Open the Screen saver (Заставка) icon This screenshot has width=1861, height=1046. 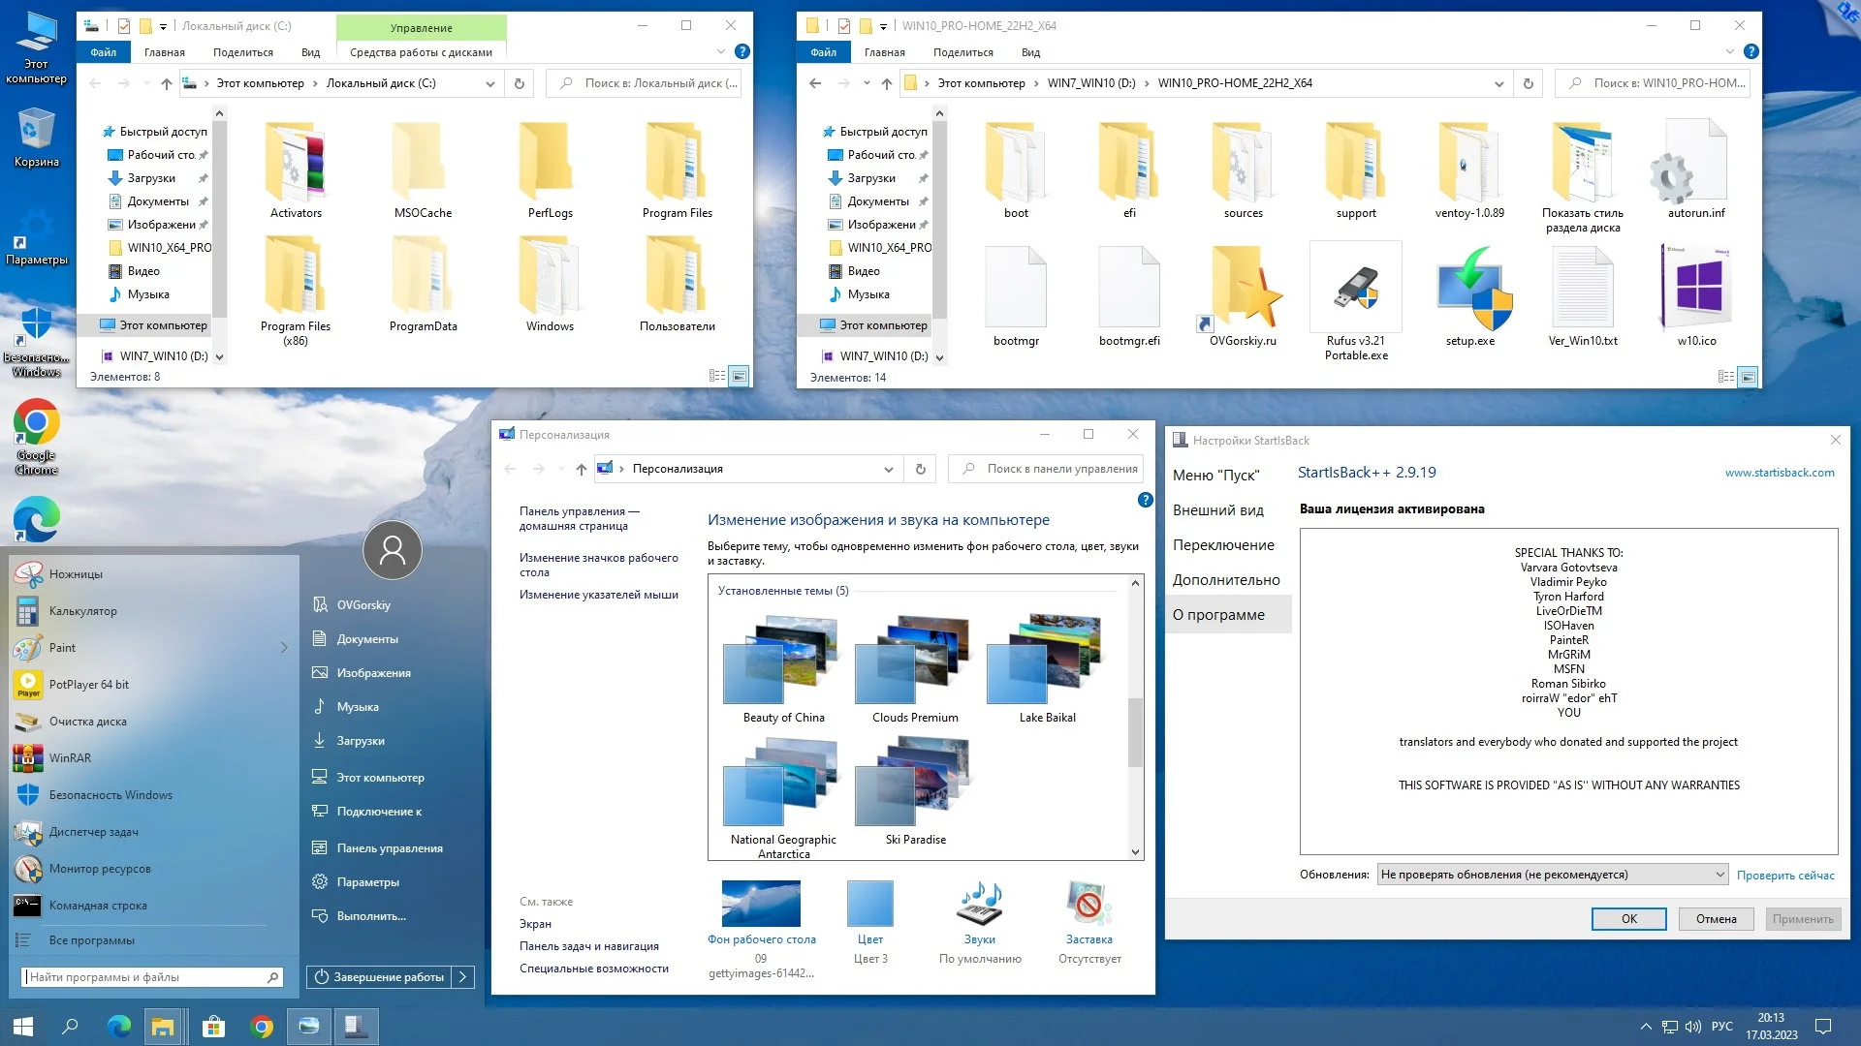click(1088, 906)
